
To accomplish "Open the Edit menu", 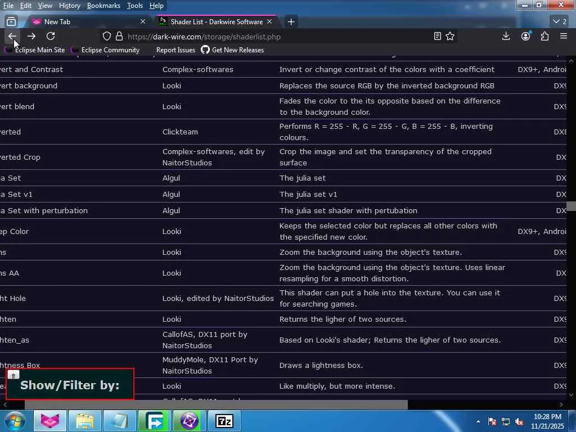I will [25, 6].
